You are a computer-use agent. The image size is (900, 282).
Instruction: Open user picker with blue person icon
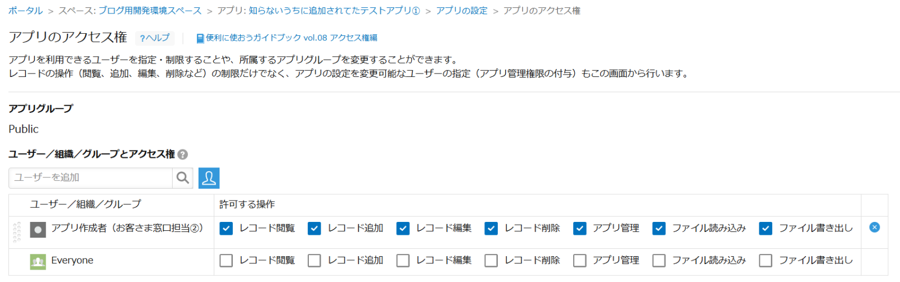[209, 178]
